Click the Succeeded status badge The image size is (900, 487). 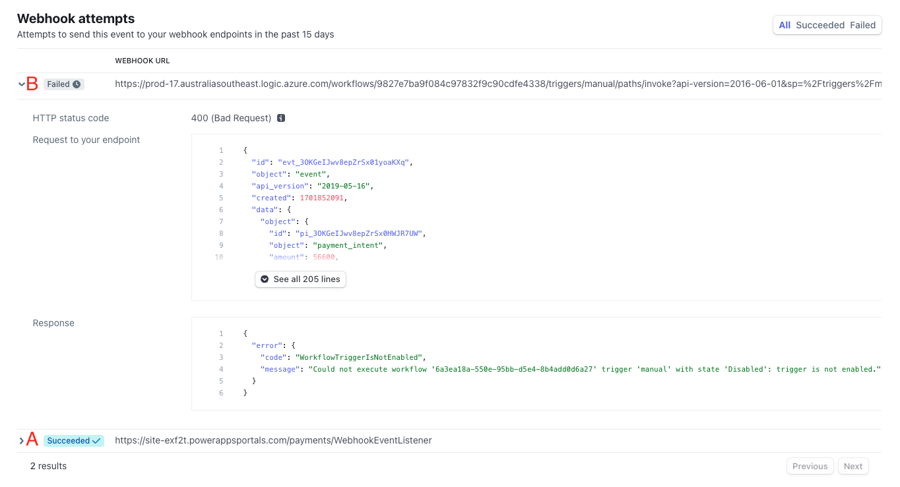click(x=73, y=440)
